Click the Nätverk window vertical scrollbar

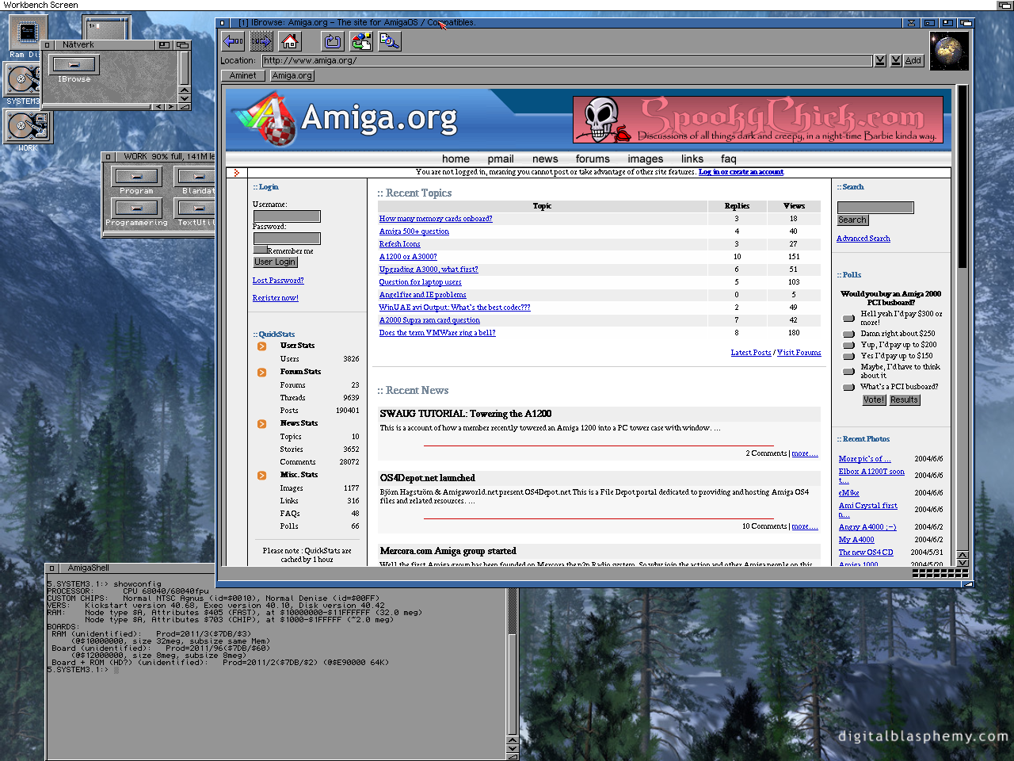[185, 69]
